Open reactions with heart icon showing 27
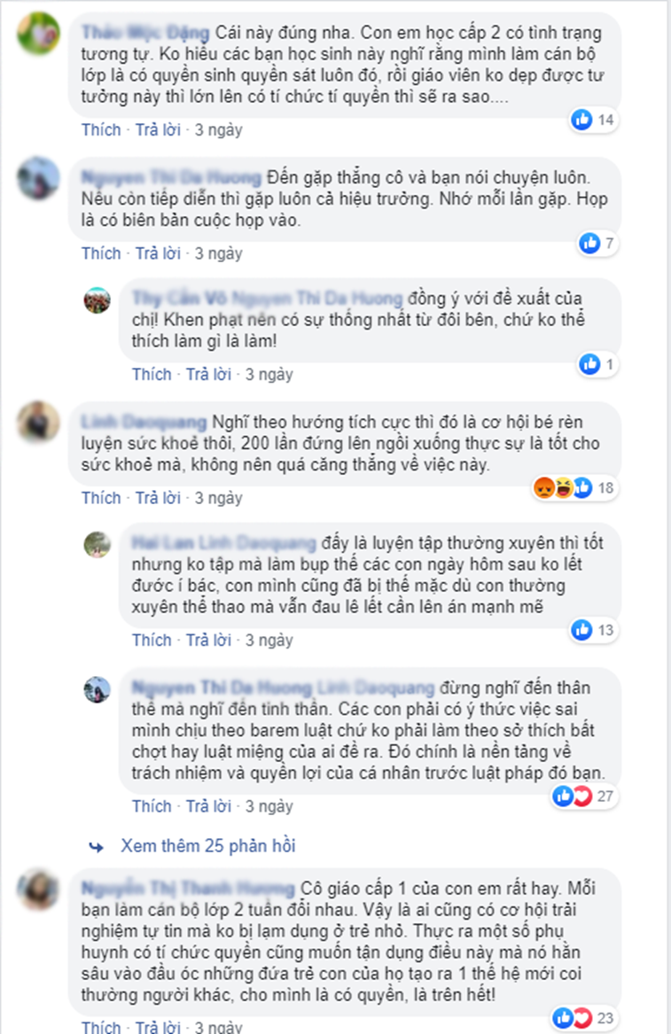Viewport: 671px width, 1034px height. point(582,796)
